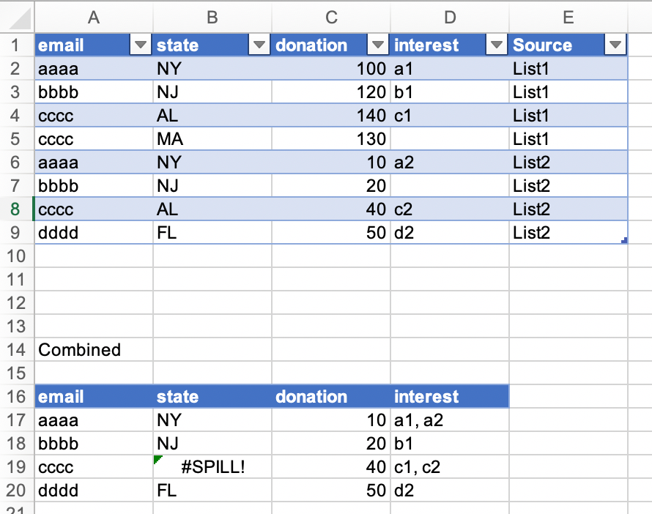Click the empty interest cell for cccc MA

[449, 139]
